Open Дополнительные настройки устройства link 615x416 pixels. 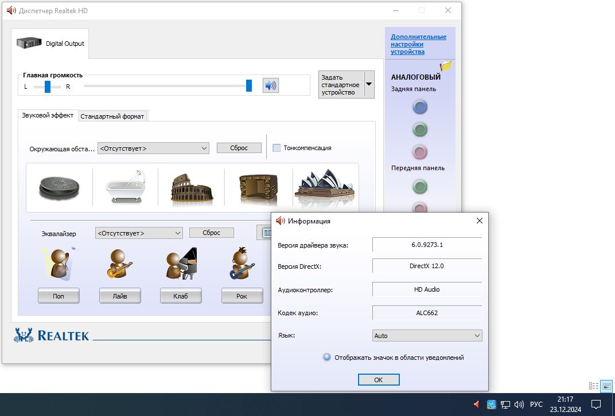click(418, 44)
